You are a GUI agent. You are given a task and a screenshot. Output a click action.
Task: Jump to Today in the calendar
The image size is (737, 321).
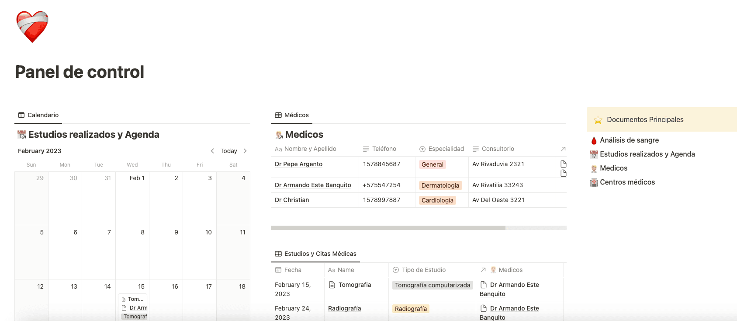[x=228, y=151]
